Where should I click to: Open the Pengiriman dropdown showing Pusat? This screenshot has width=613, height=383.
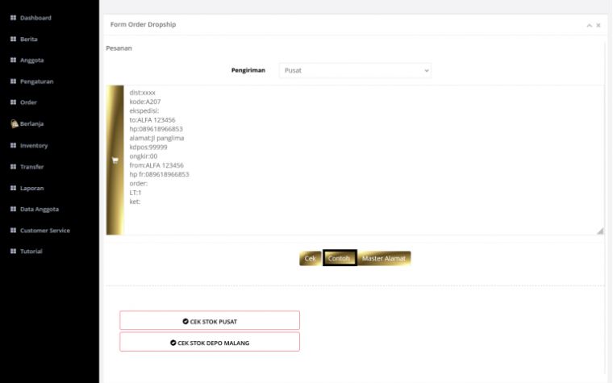pyautogui.click(x=355, y=71)
